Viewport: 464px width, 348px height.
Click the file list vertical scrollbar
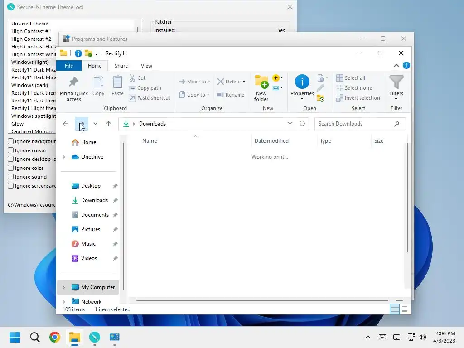[x=407, y=198]
